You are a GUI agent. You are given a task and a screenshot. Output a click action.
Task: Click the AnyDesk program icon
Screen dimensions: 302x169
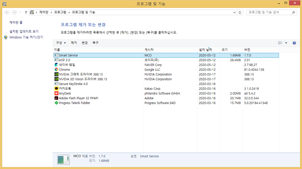coord(56,93)
